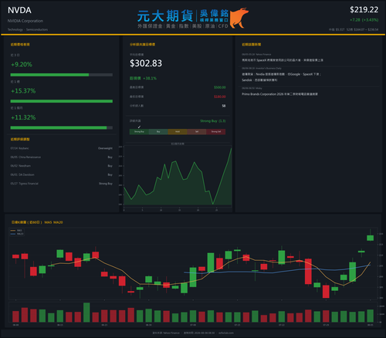Screen dimensions: 386x338
Task: Click the orange bull logo icon
Action: point(239,18)
